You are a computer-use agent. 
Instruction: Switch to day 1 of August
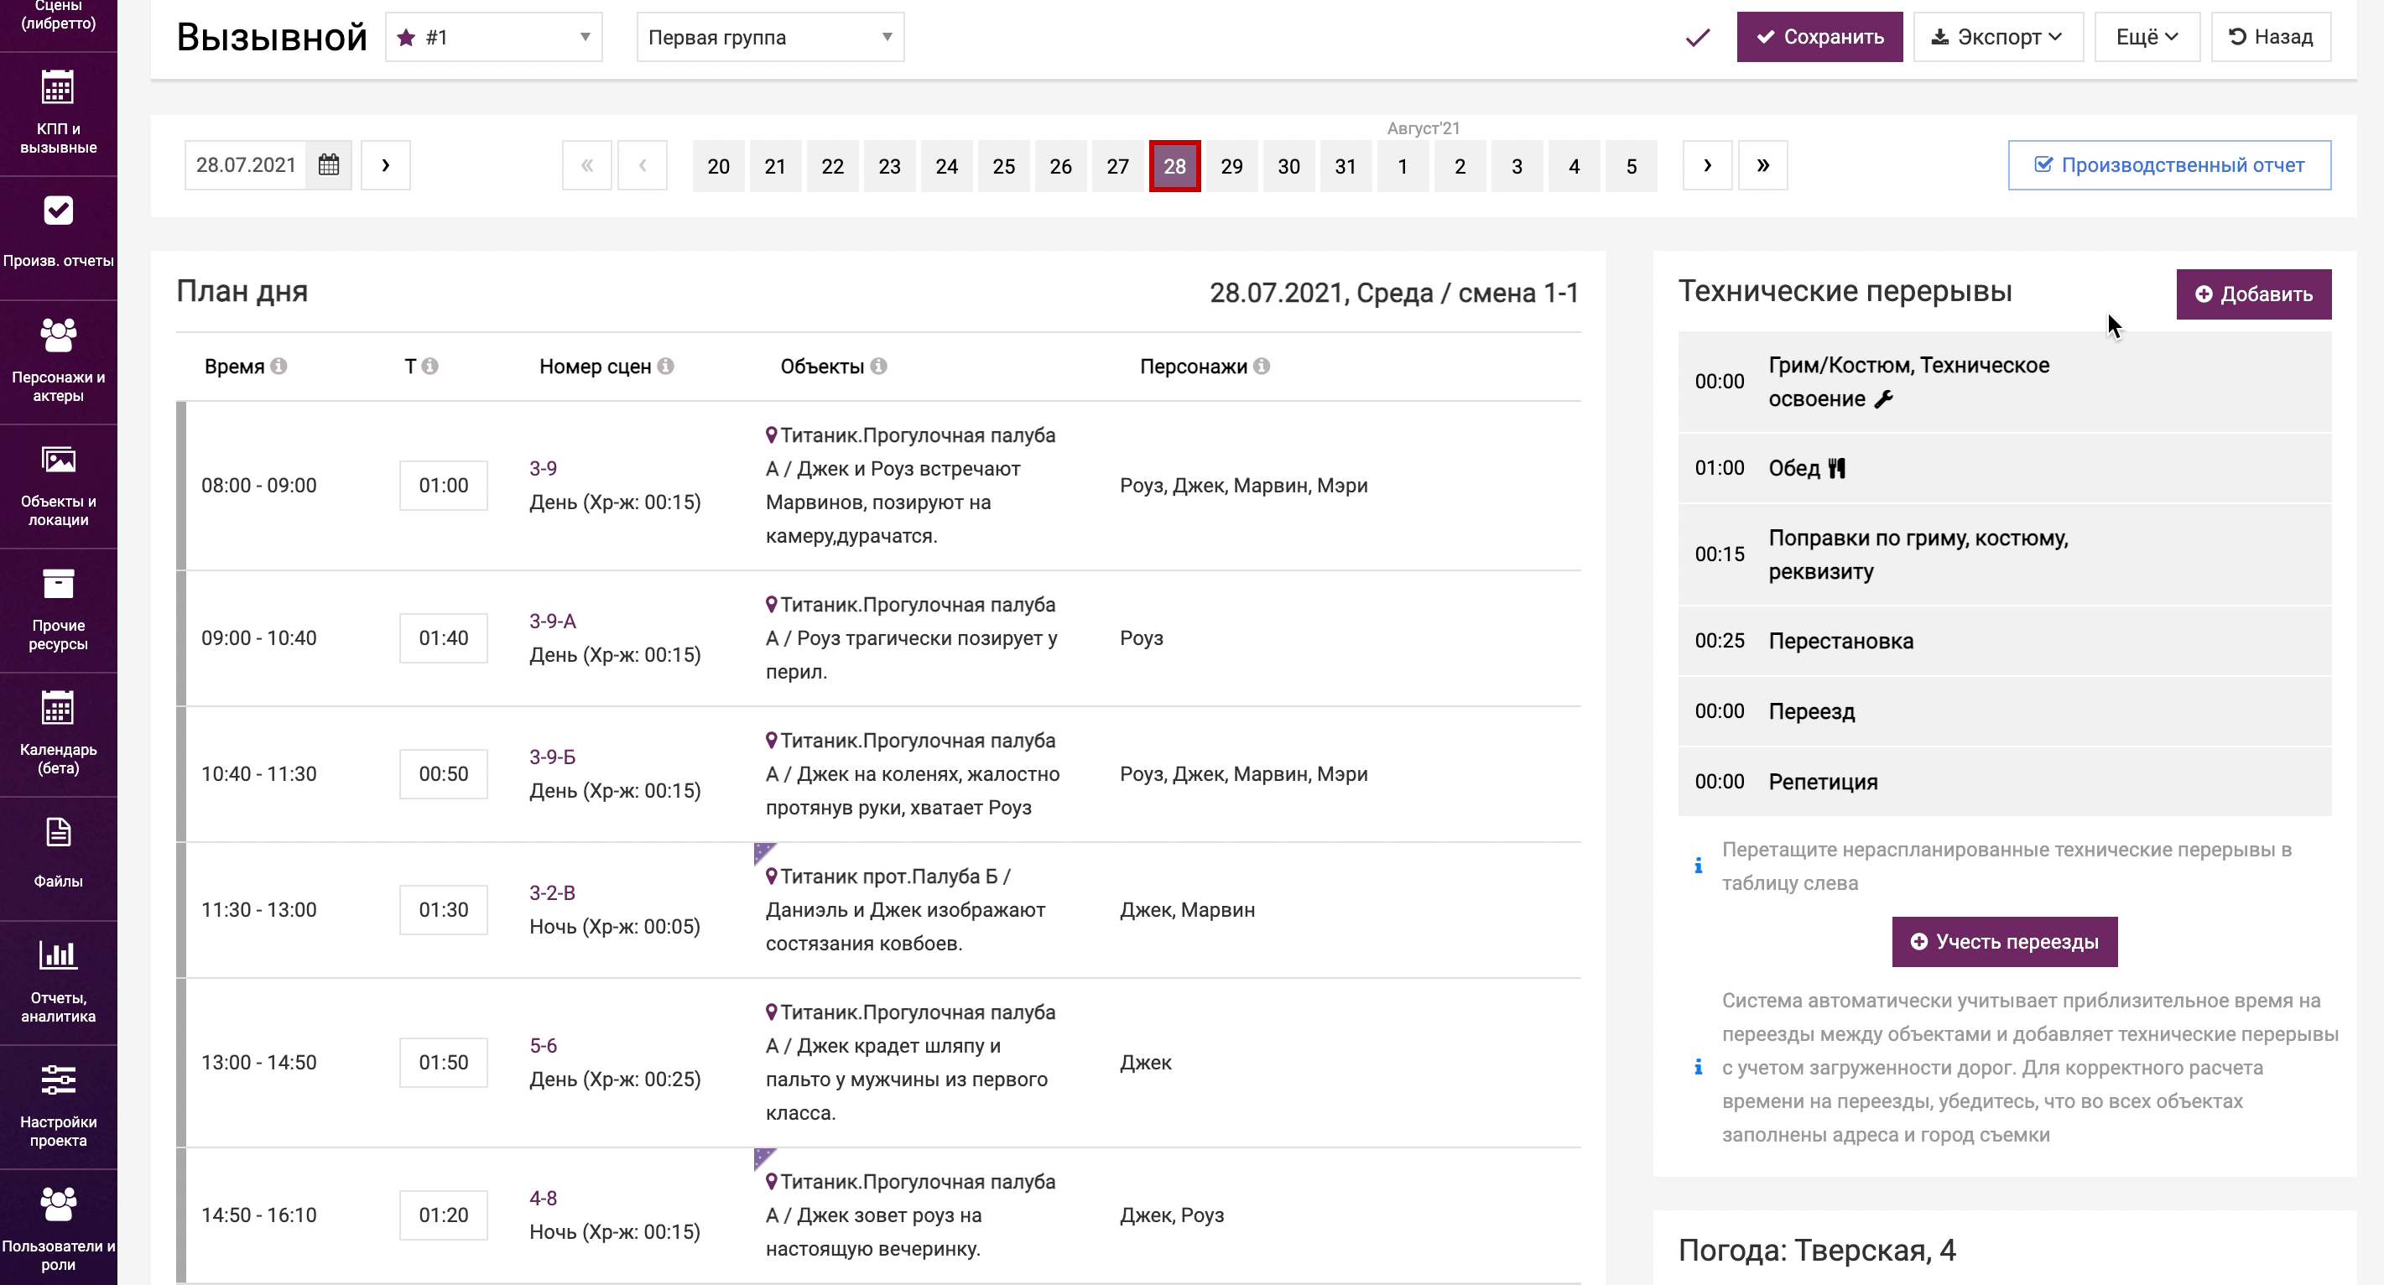(1402, 167)
